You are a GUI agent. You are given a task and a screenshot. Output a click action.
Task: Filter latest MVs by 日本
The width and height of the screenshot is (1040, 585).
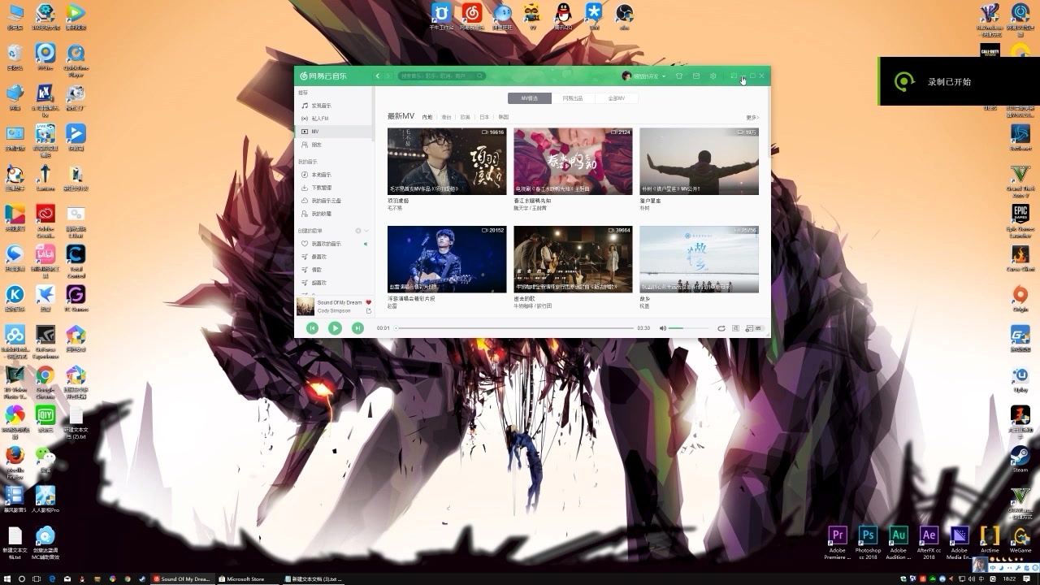[x=484, y=117]
